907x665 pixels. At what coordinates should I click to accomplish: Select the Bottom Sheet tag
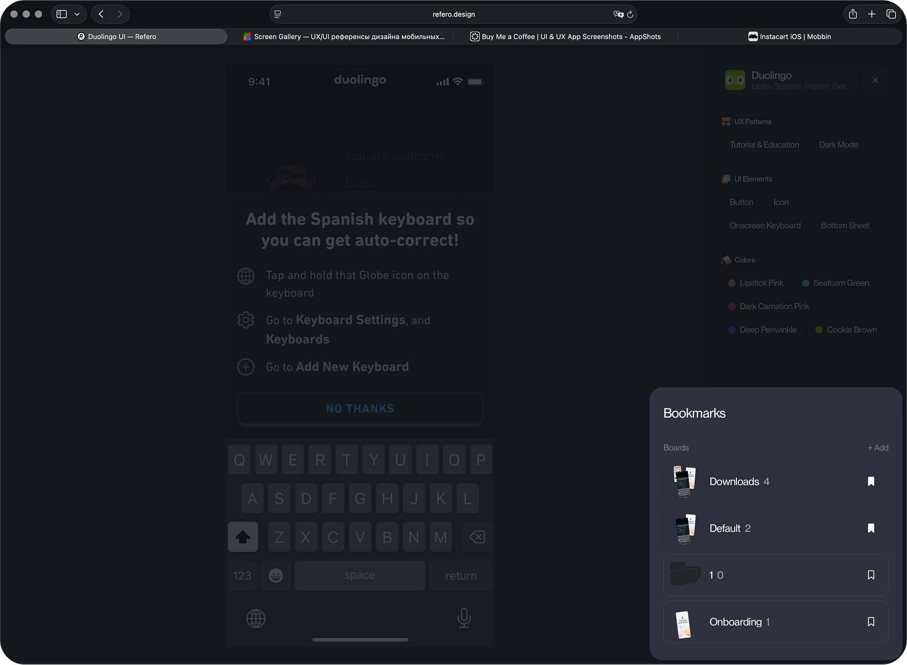pyautogui.click(x=845, y=225)
